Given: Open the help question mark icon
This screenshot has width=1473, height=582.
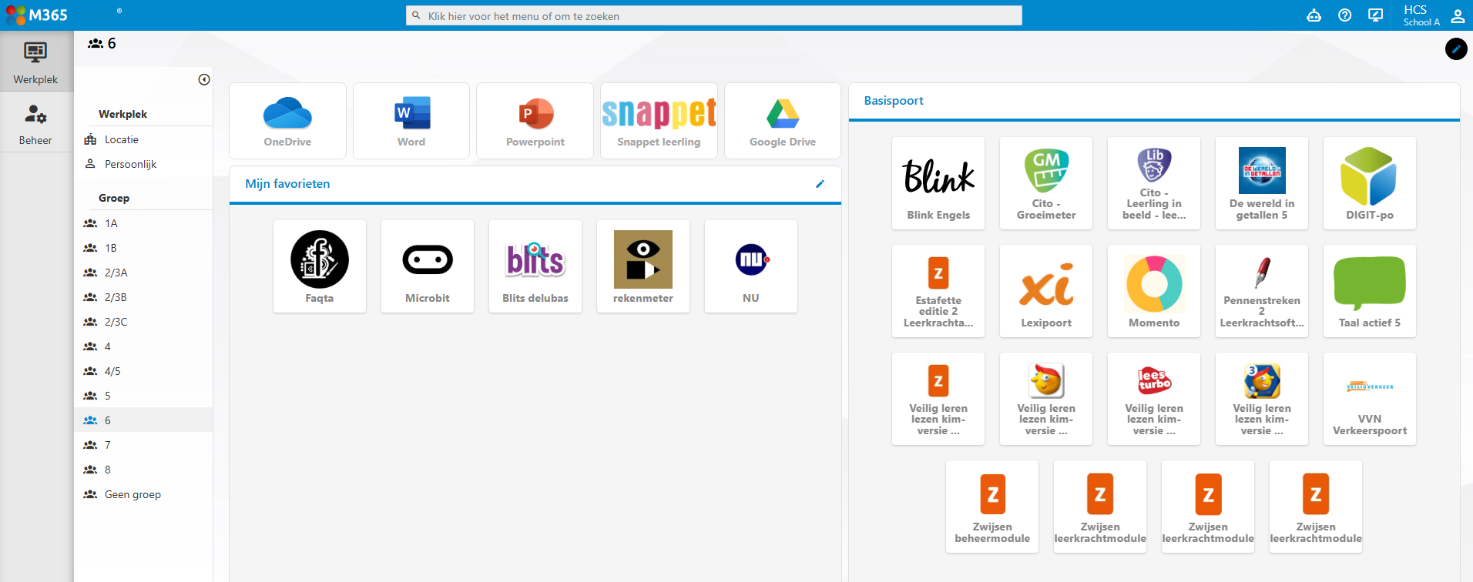Looking at the screenshot, I should [x=1344, y=15].
